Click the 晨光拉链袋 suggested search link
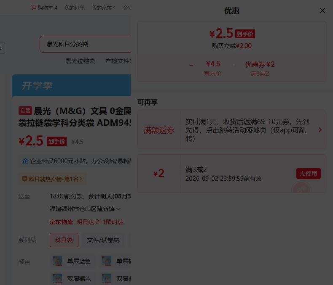Screen dimensions: 333x285 click(x=80, y=61)
